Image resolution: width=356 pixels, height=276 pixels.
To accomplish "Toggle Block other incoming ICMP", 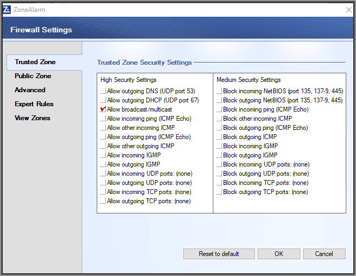I will tap(219, 119).
